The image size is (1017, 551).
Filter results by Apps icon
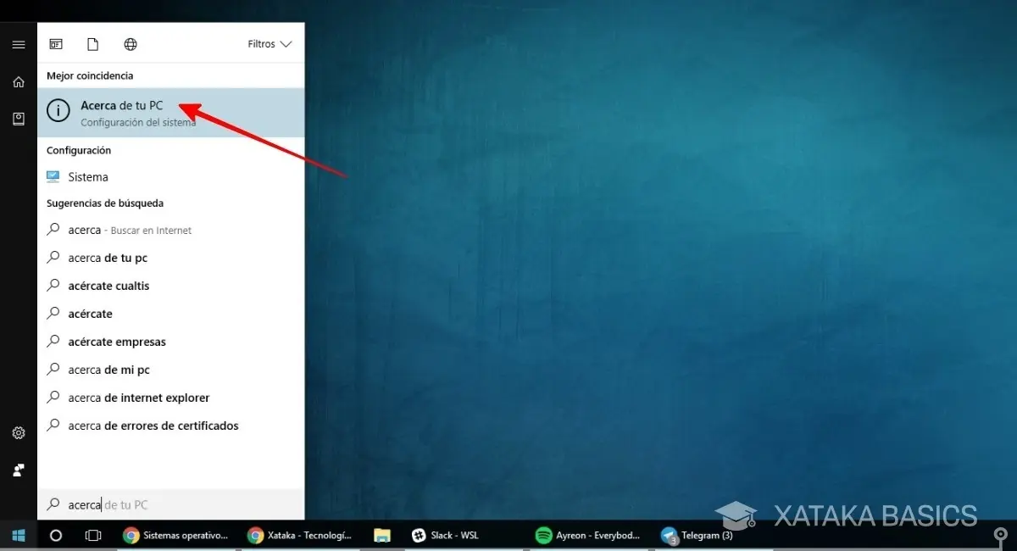56,44
